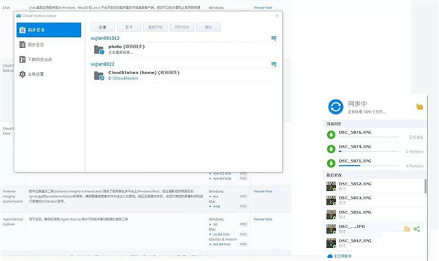
Task: Open containing folder icon for DSC_....JPG
Action: click(407, 229)
